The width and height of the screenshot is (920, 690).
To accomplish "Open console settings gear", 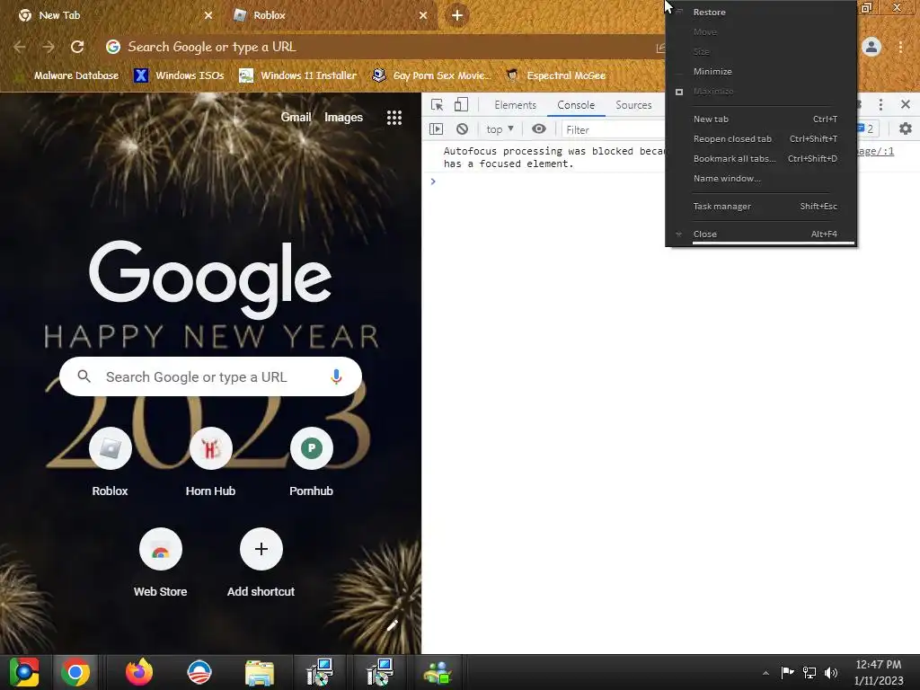I will (906, 128).
